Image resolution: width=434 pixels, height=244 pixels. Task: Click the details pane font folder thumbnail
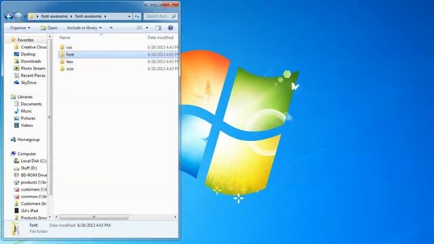click(16, 228)
